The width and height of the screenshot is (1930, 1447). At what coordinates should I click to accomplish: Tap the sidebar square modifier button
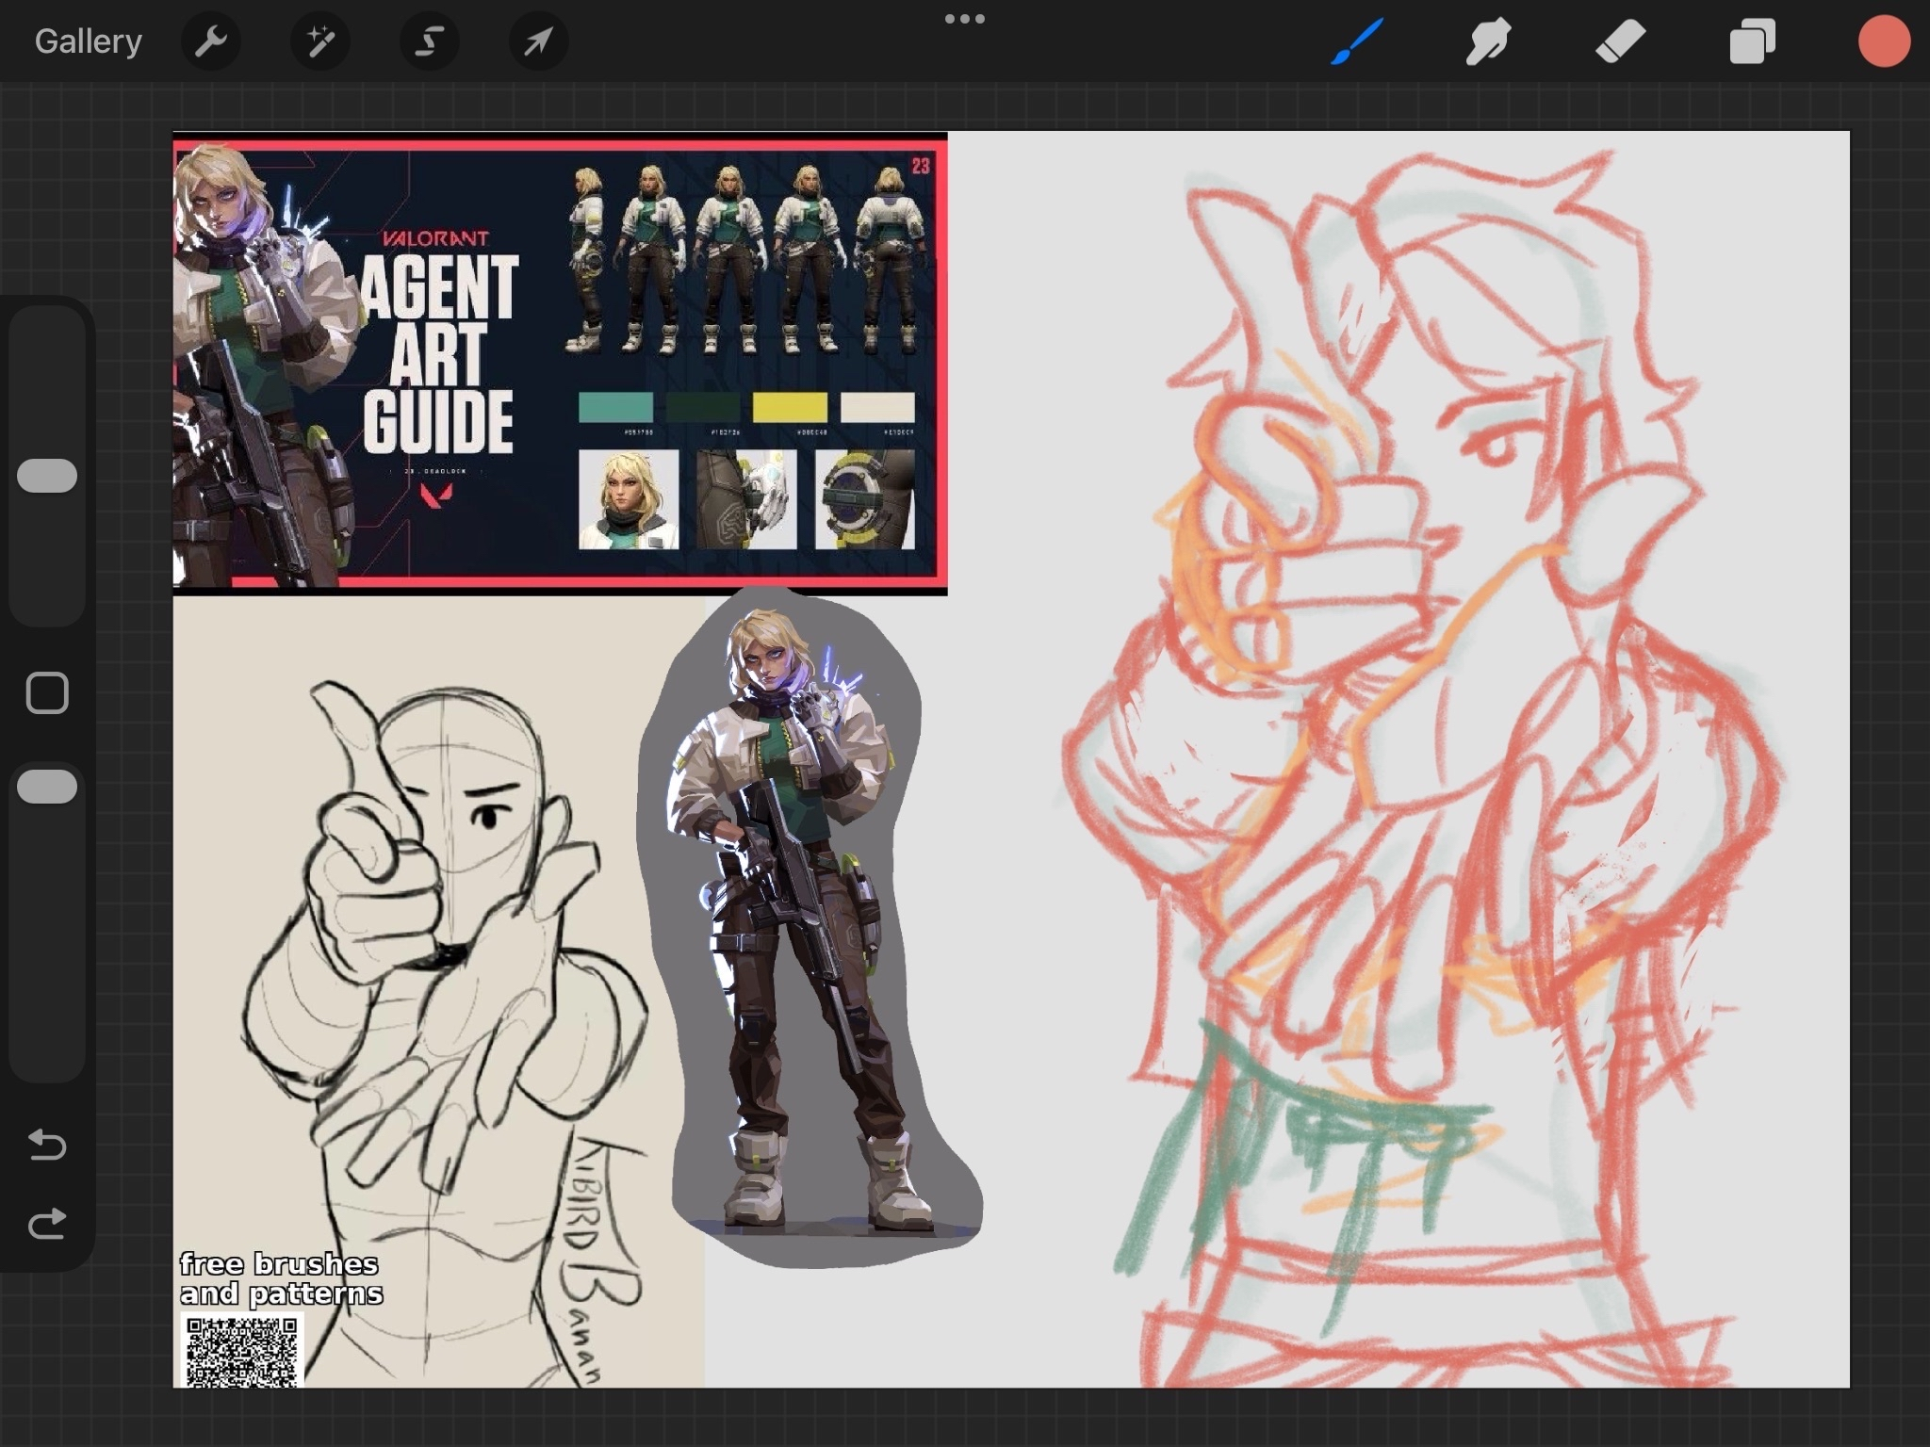(47, 693)
